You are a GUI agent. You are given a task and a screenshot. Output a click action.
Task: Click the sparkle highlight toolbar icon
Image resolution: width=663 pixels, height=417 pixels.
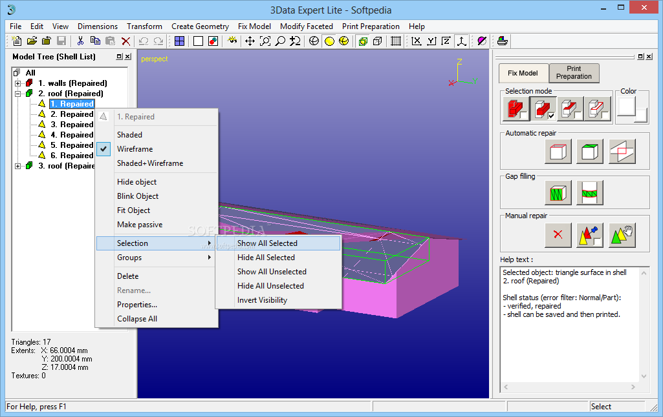coord(232,41)
